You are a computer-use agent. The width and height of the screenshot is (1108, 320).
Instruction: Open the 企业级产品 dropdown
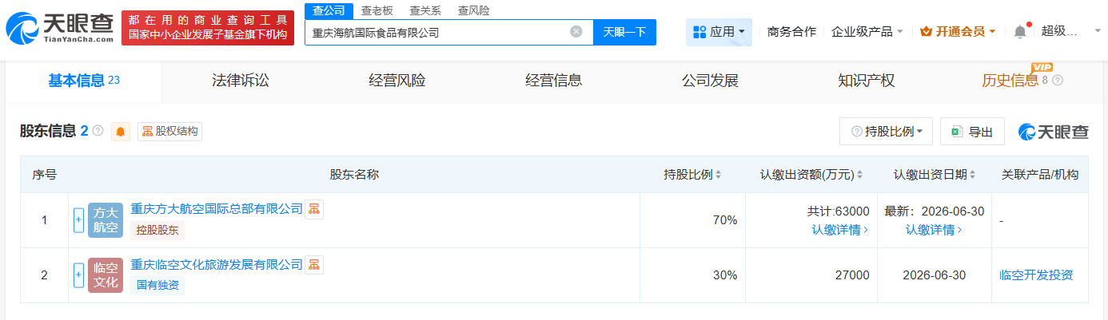click(867, 32)
